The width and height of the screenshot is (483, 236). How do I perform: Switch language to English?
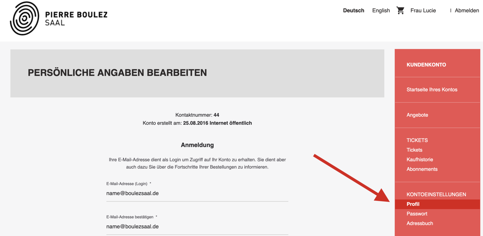tap(381, 11)
